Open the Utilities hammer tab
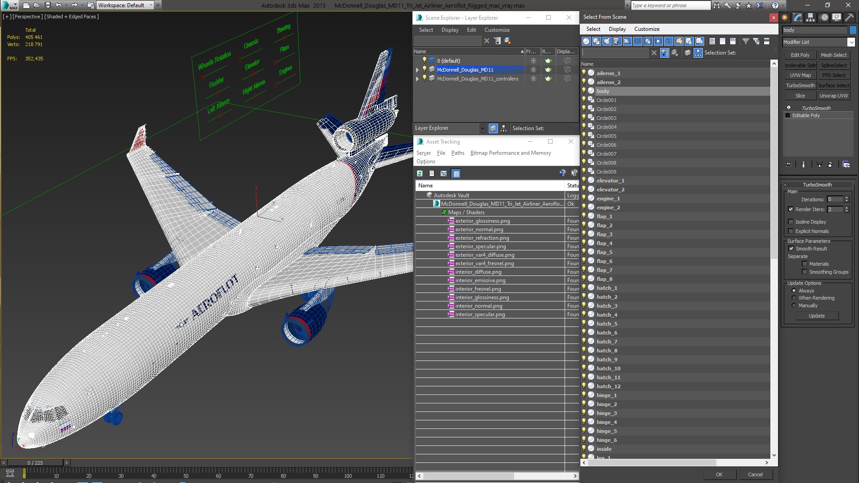 [850, 17]
